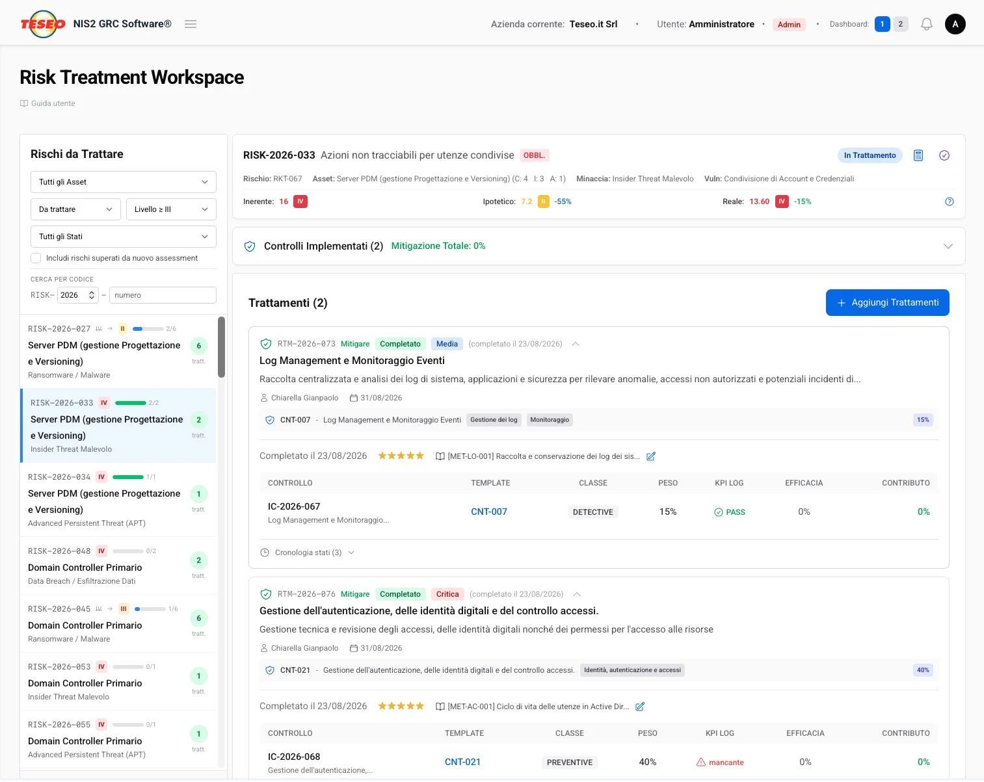Click the Ipotetico level II badge
The image size is (984, 782).
click(544, 202)
